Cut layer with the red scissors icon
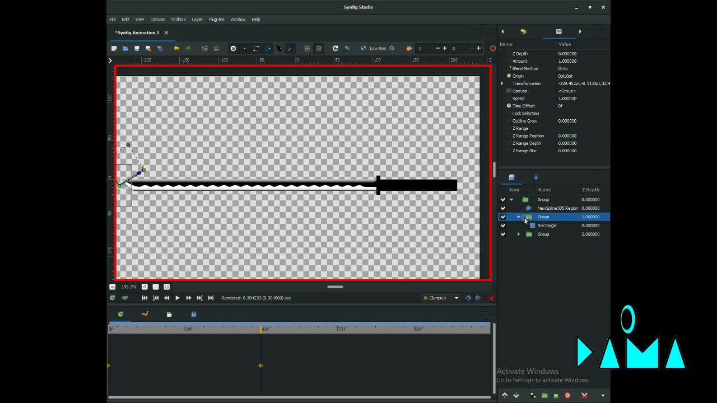 (x=584, y=396)
